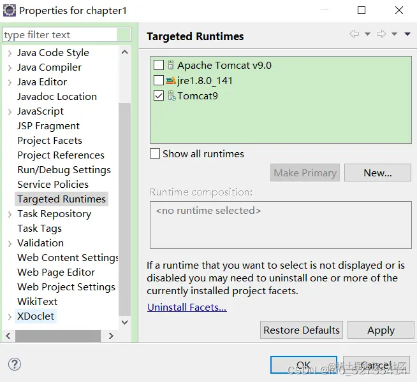The height and width of the screenshot is (382, 417).
Task: Open Project Facets page
Action: pyautogui.click(x=50, y=141)
